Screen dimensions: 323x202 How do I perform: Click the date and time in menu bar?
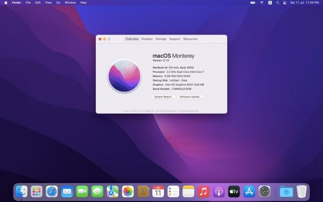click(x=305, y=3)
